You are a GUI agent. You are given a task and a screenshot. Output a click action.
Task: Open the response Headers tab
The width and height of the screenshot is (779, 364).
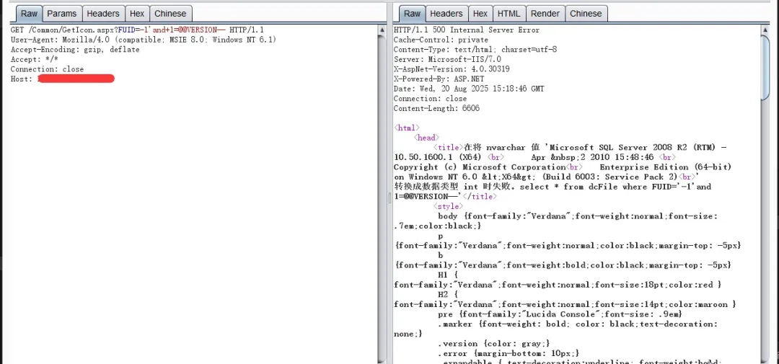tap(446, 14)
